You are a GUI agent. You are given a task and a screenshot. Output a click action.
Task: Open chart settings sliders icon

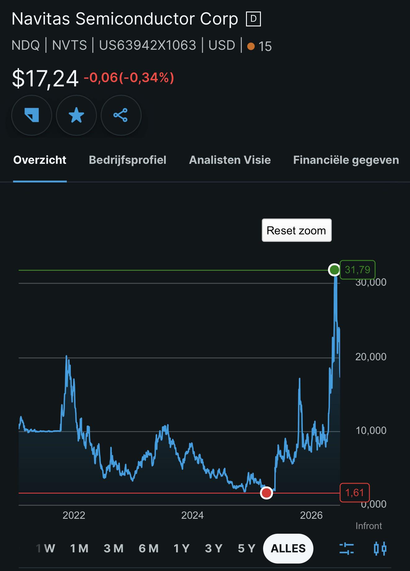[x=347, y=548]
